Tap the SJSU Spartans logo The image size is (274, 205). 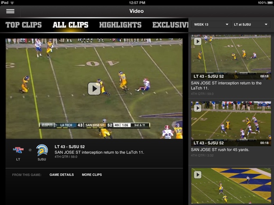(x=42, y=150)
